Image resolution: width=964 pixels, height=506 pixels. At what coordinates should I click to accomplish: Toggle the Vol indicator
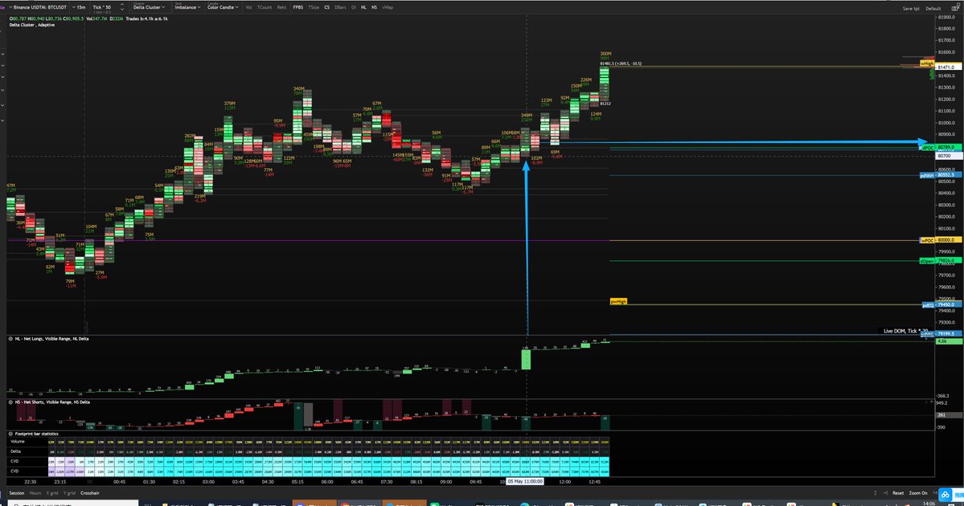click(248, 7)
